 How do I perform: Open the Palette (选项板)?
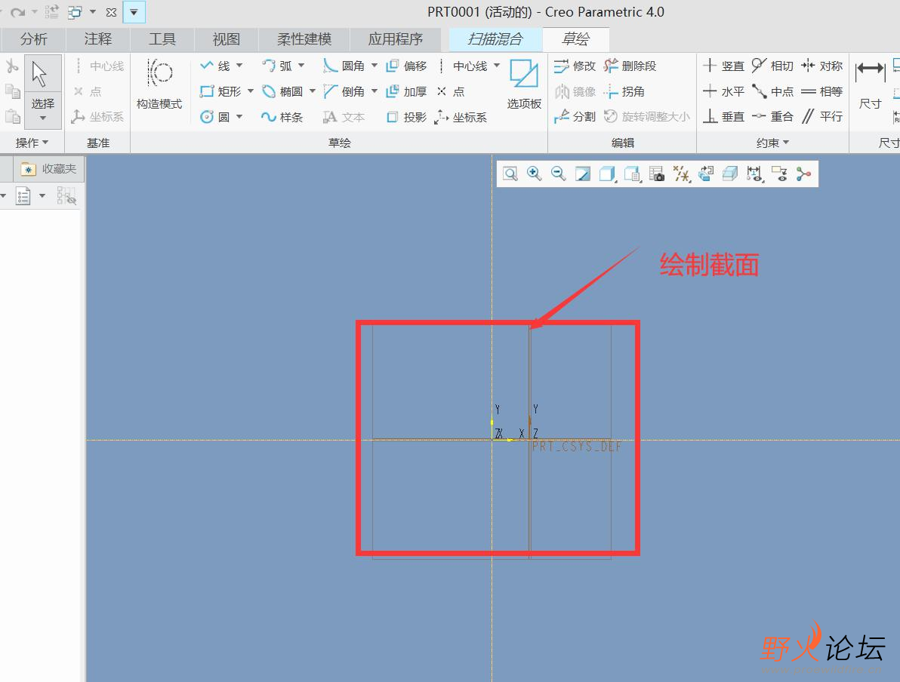524,84
